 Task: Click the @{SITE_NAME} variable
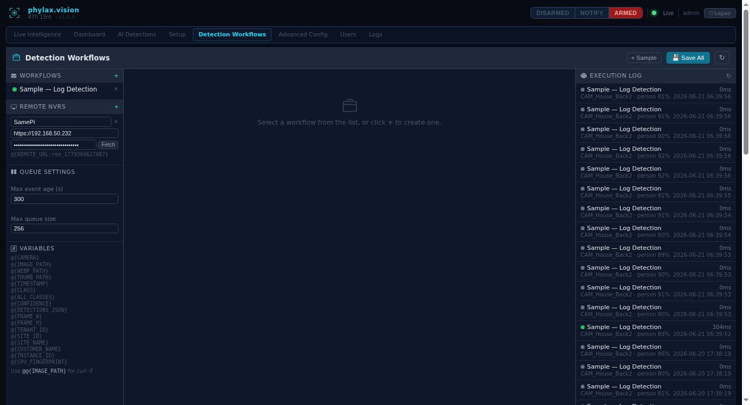click(29, 342)
